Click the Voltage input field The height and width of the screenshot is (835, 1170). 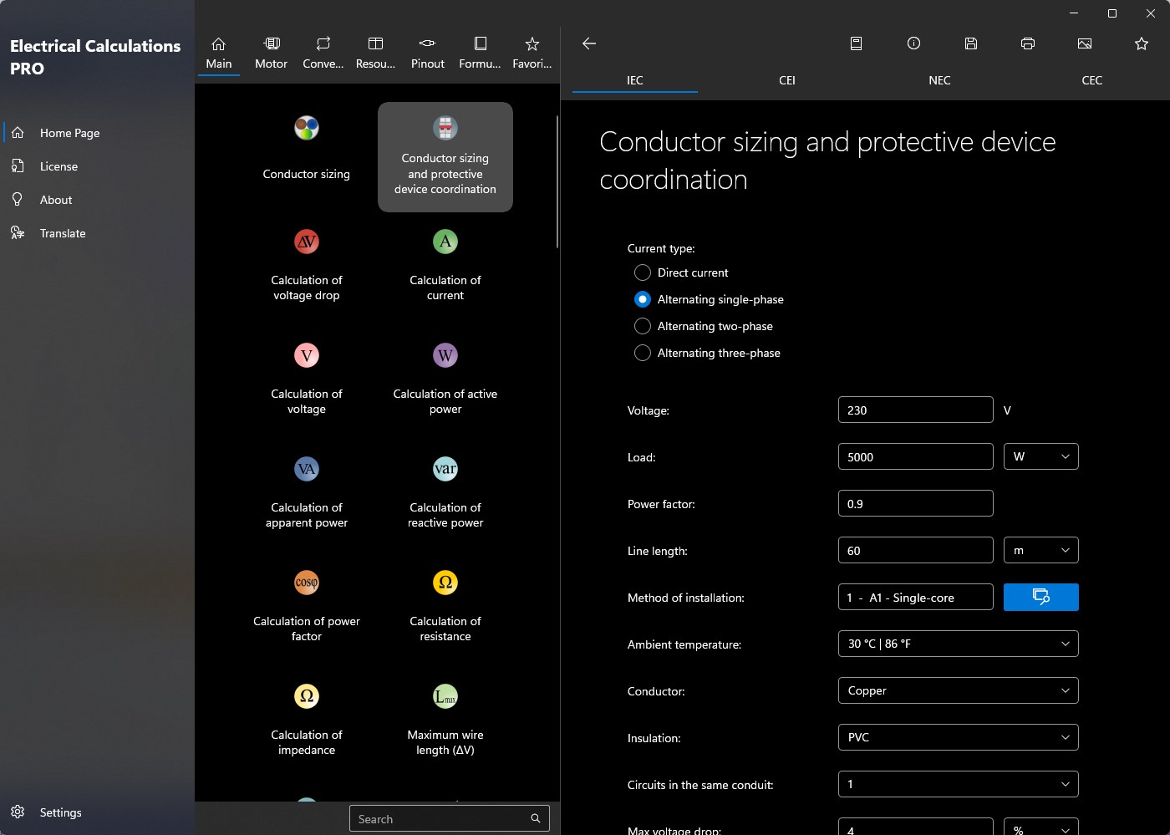click(915, 410)
